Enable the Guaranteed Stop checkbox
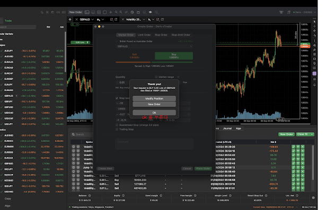Screen dimensions: 326x210 [117, 125]
